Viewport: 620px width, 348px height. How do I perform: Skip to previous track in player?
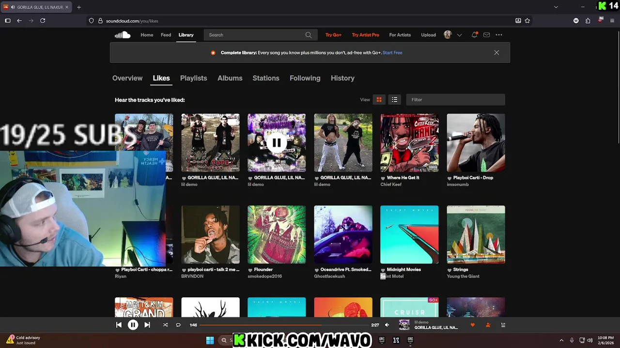pos(119,325)
